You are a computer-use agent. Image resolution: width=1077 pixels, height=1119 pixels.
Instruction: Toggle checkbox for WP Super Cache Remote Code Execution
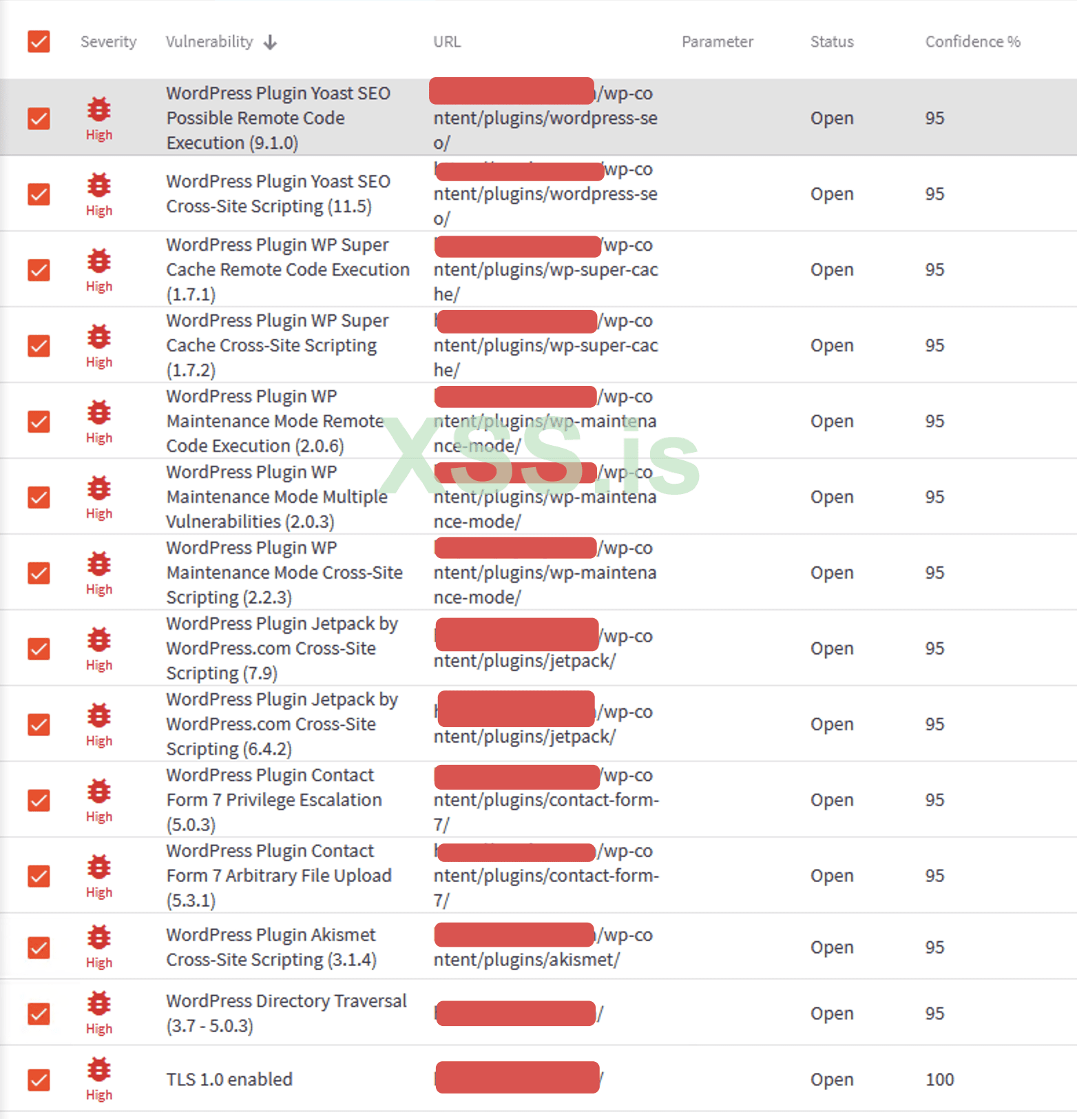pyautogui.click(x=39, y=269)
